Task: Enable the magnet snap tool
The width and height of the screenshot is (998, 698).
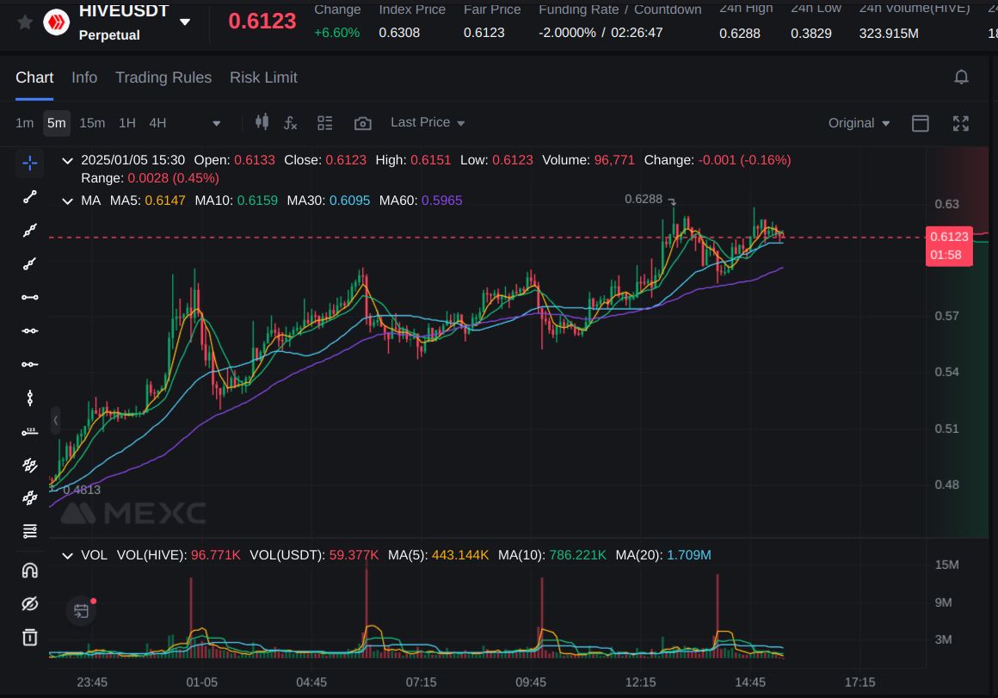Action: pos(30,570)
